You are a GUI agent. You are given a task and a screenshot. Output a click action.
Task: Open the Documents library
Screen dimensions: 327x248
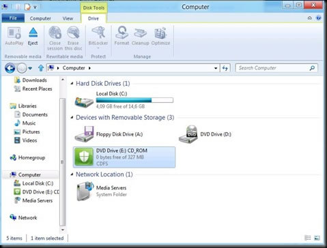pyautogui.click(x=31, y=114)
